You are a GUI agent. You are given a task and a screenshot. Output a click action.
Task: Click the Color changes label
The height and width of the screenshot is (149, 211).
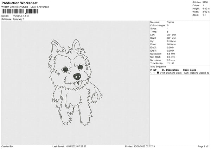point(158,25)
